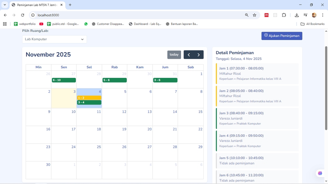Open the WhatsApp bookmark icon
The height and width of the screenshot is (184, 328).
pos(86,24)
